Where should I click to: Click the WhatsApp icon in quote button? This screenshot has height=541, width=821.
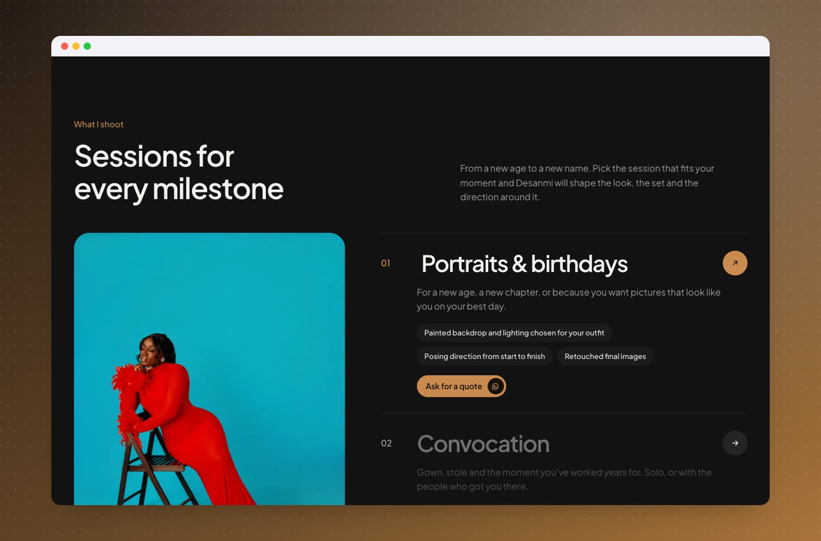(x=495, y=386)
